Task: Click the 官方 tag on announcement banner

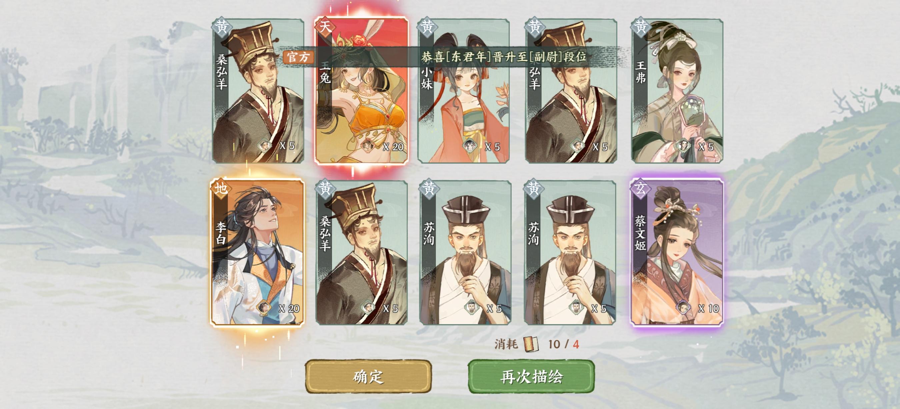Action: click(298, 57)
